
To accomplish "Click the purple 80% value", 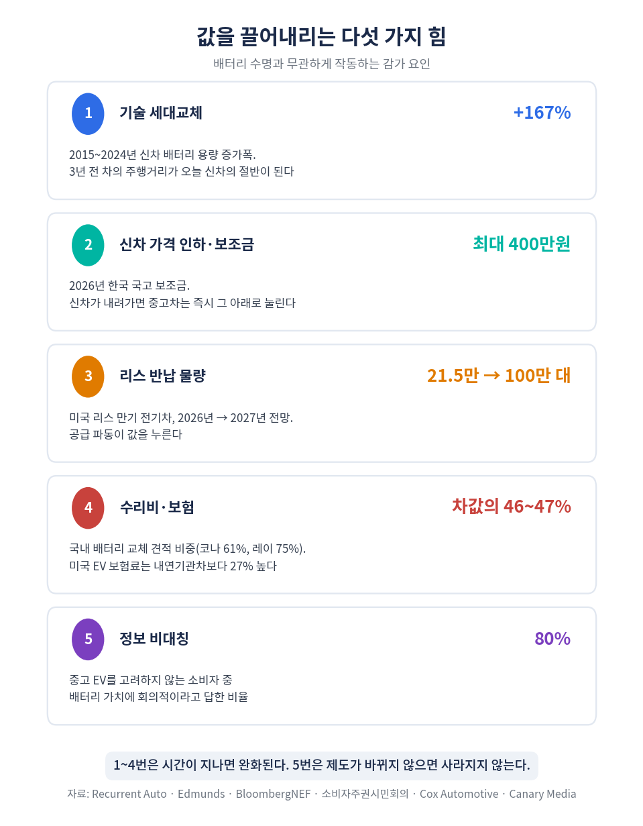I will pyautogui.click(x=552, y=638).
